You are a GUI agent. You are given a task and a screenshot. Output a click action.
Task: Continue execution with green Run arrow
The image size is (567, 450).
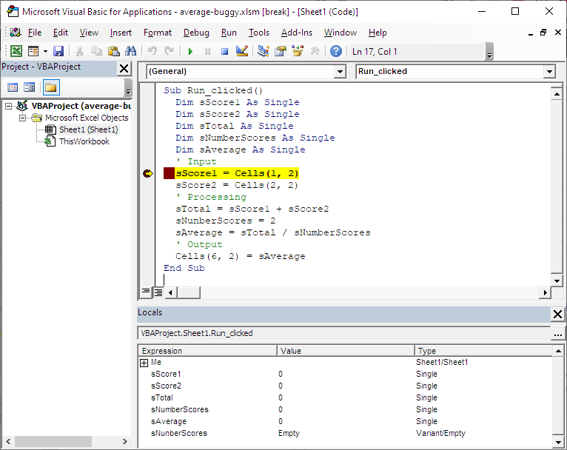pyautogui.click(x=190, y=51)
